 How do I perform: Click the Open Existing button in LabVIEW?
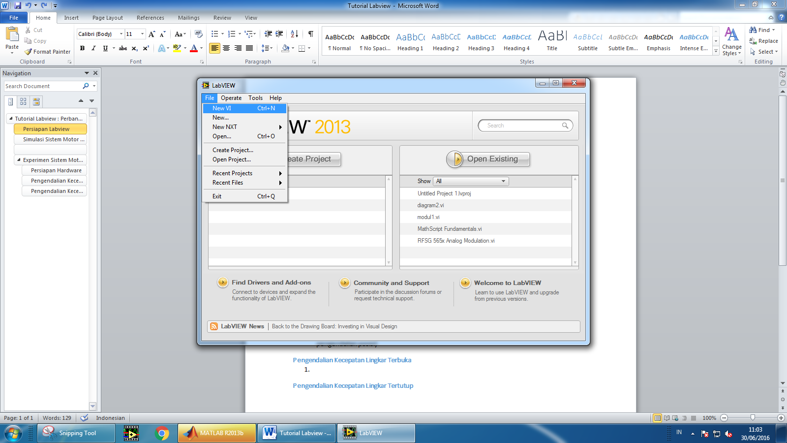(488, 159)
